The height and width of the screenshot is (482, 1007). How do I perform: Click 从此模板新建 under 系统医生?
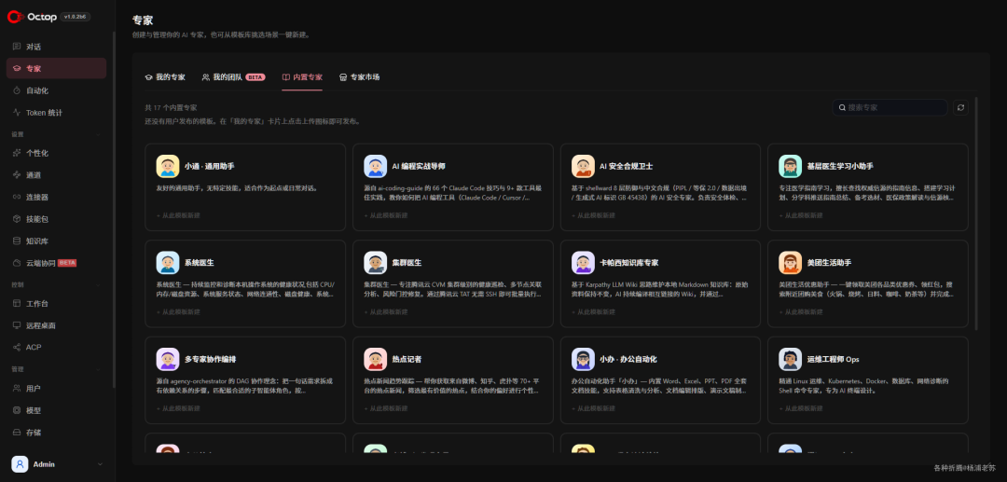pyautogui.click(x=178, y=312)
